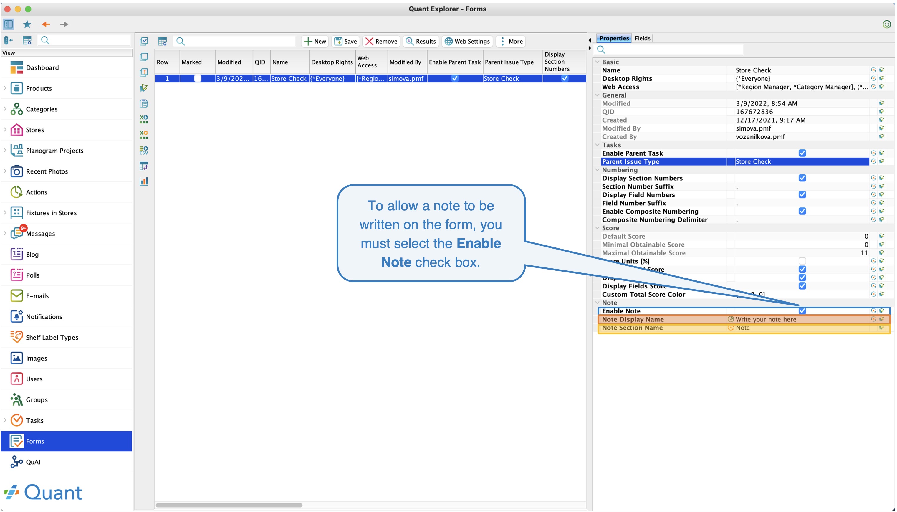The height and width of the screenshot is (512, 897).
Task: Collapse the Note properties group
Action: 597,303
